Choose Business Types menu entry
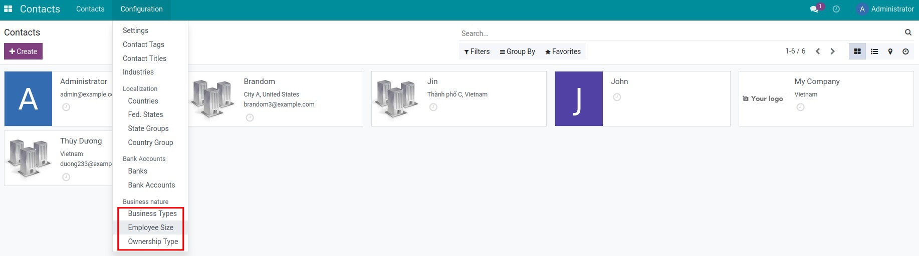Image resolution: width=919 pixels, height=256 pixels. 152,213
